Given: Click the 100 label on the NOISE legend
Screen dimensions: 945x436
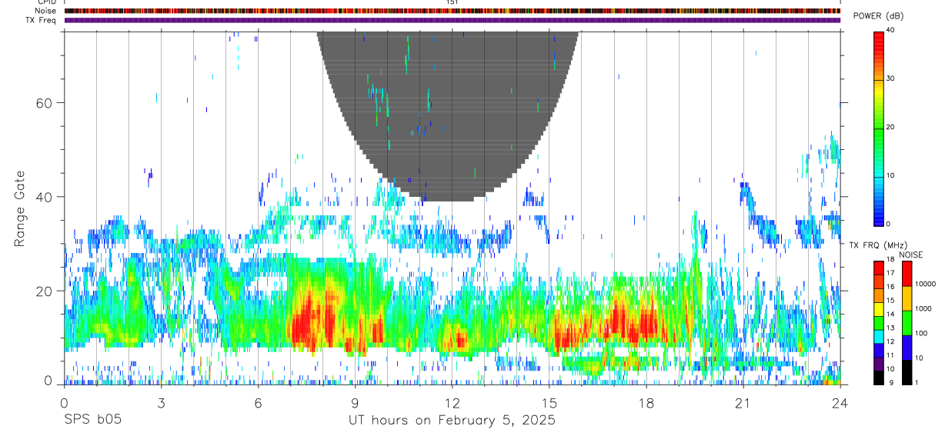Looking at the screenshot, I should tap(922, 333).
